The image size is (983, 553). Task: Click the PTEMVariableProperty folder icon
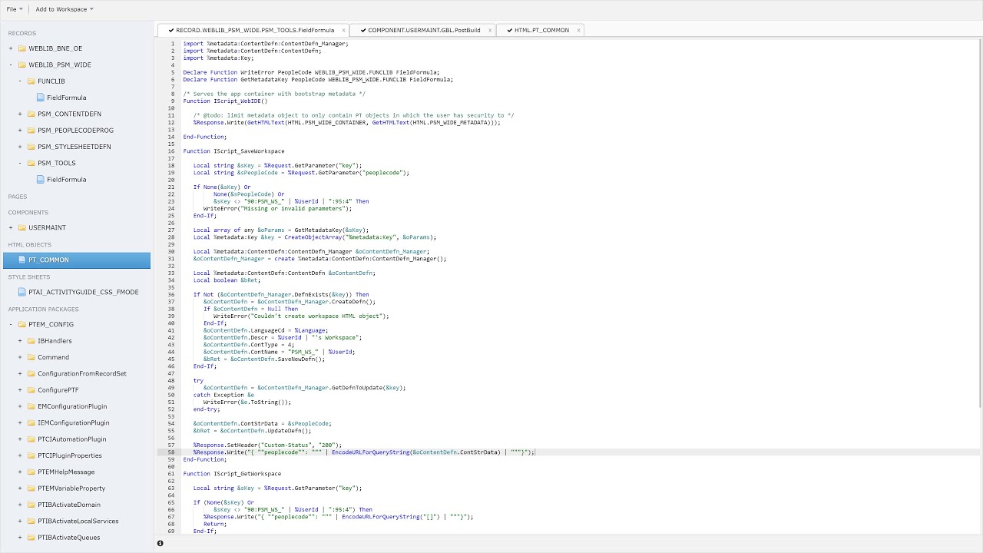click(31, 488)
